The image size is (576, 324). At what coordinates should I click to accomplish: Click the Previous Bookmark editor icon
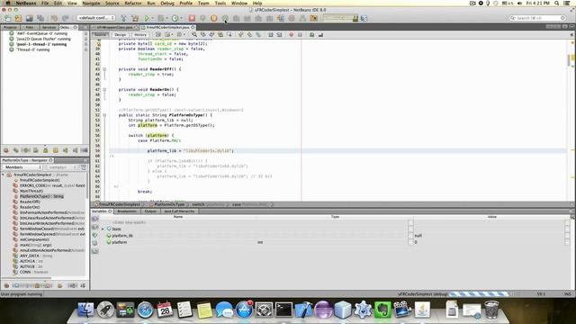(x=240, y=34)
